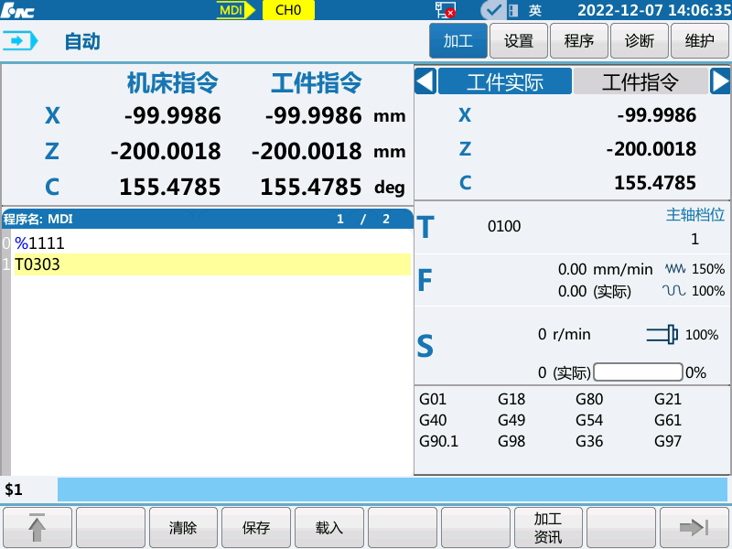Click the feed override zigzag icon
Screen dimensions: 732x549
pyautogui.click(x=674, y=269)
